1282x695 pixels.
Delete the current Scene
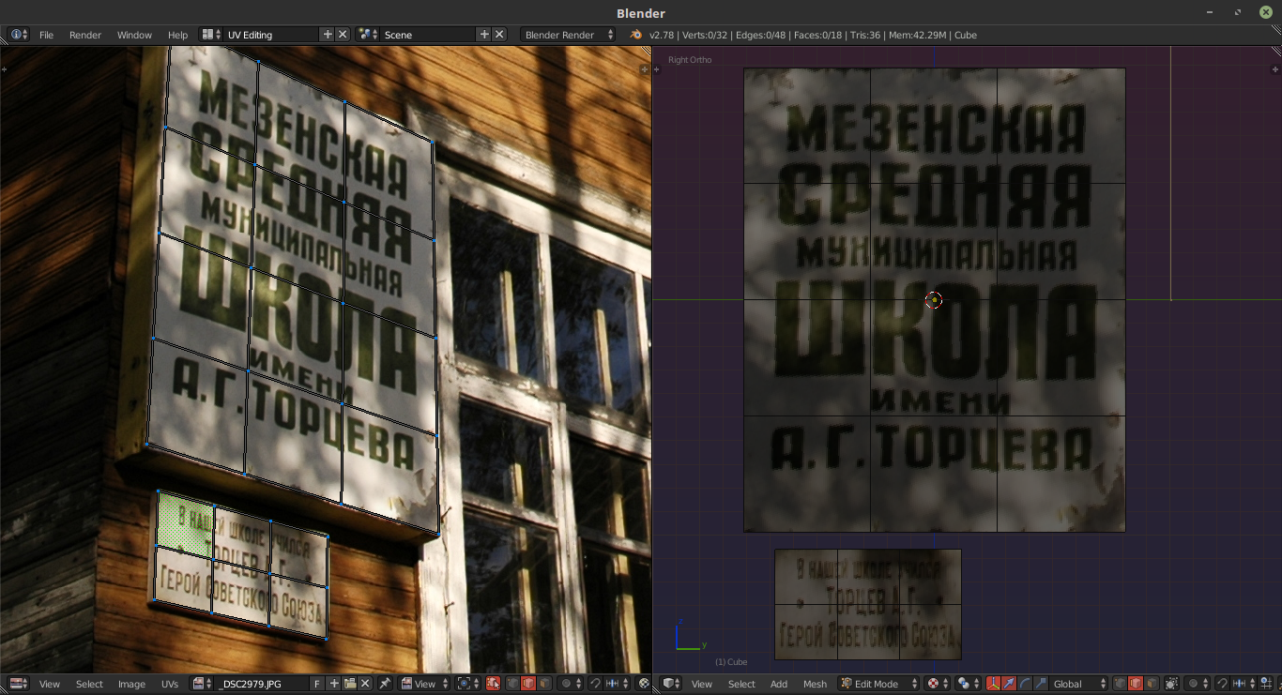point(499,35)
